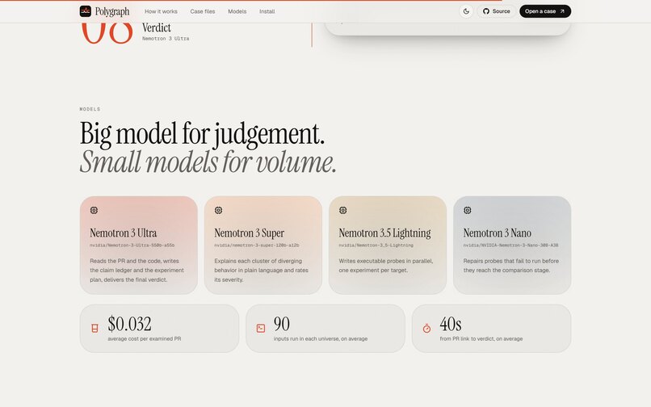Click the nvidia/Nemotron-3.5-Lightning model ID text
651x407 pixels.
(x=376, y=245)
